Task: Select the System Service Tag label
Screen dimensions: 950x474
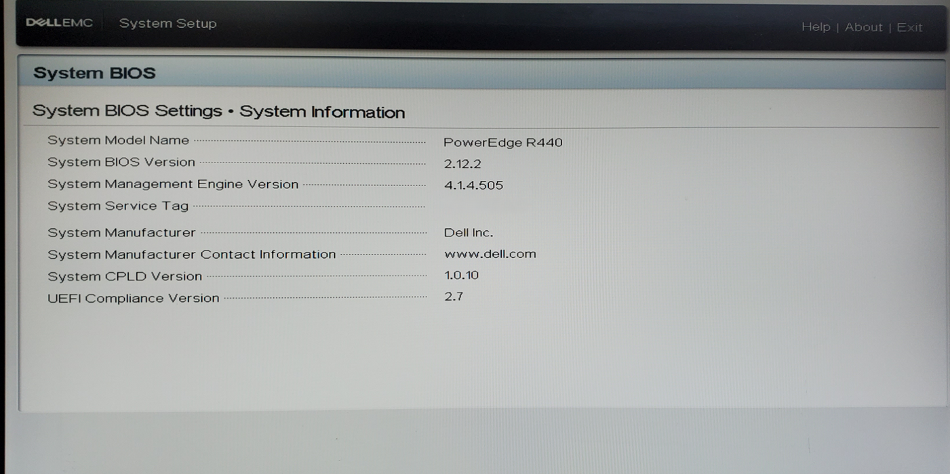Action: tap(118, 206)
